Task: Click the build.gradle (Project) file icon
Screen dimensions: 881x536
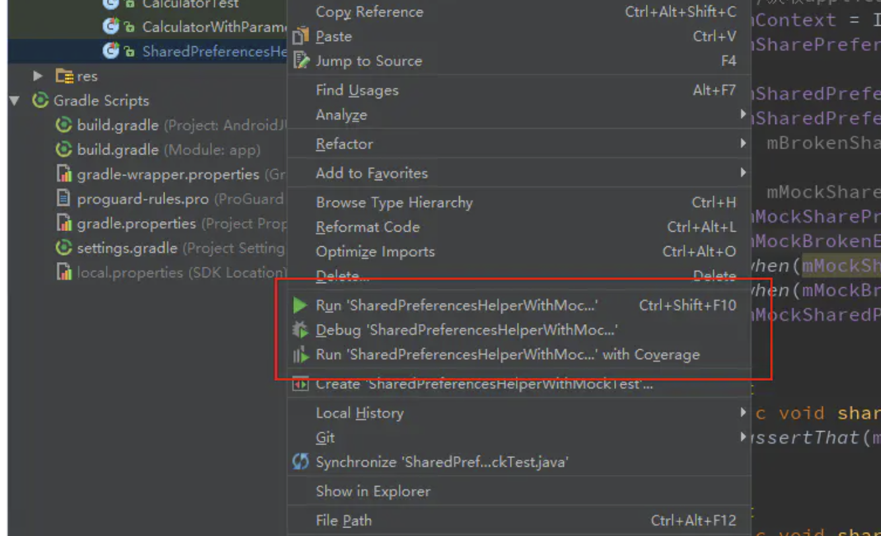Action: [63, 125]
